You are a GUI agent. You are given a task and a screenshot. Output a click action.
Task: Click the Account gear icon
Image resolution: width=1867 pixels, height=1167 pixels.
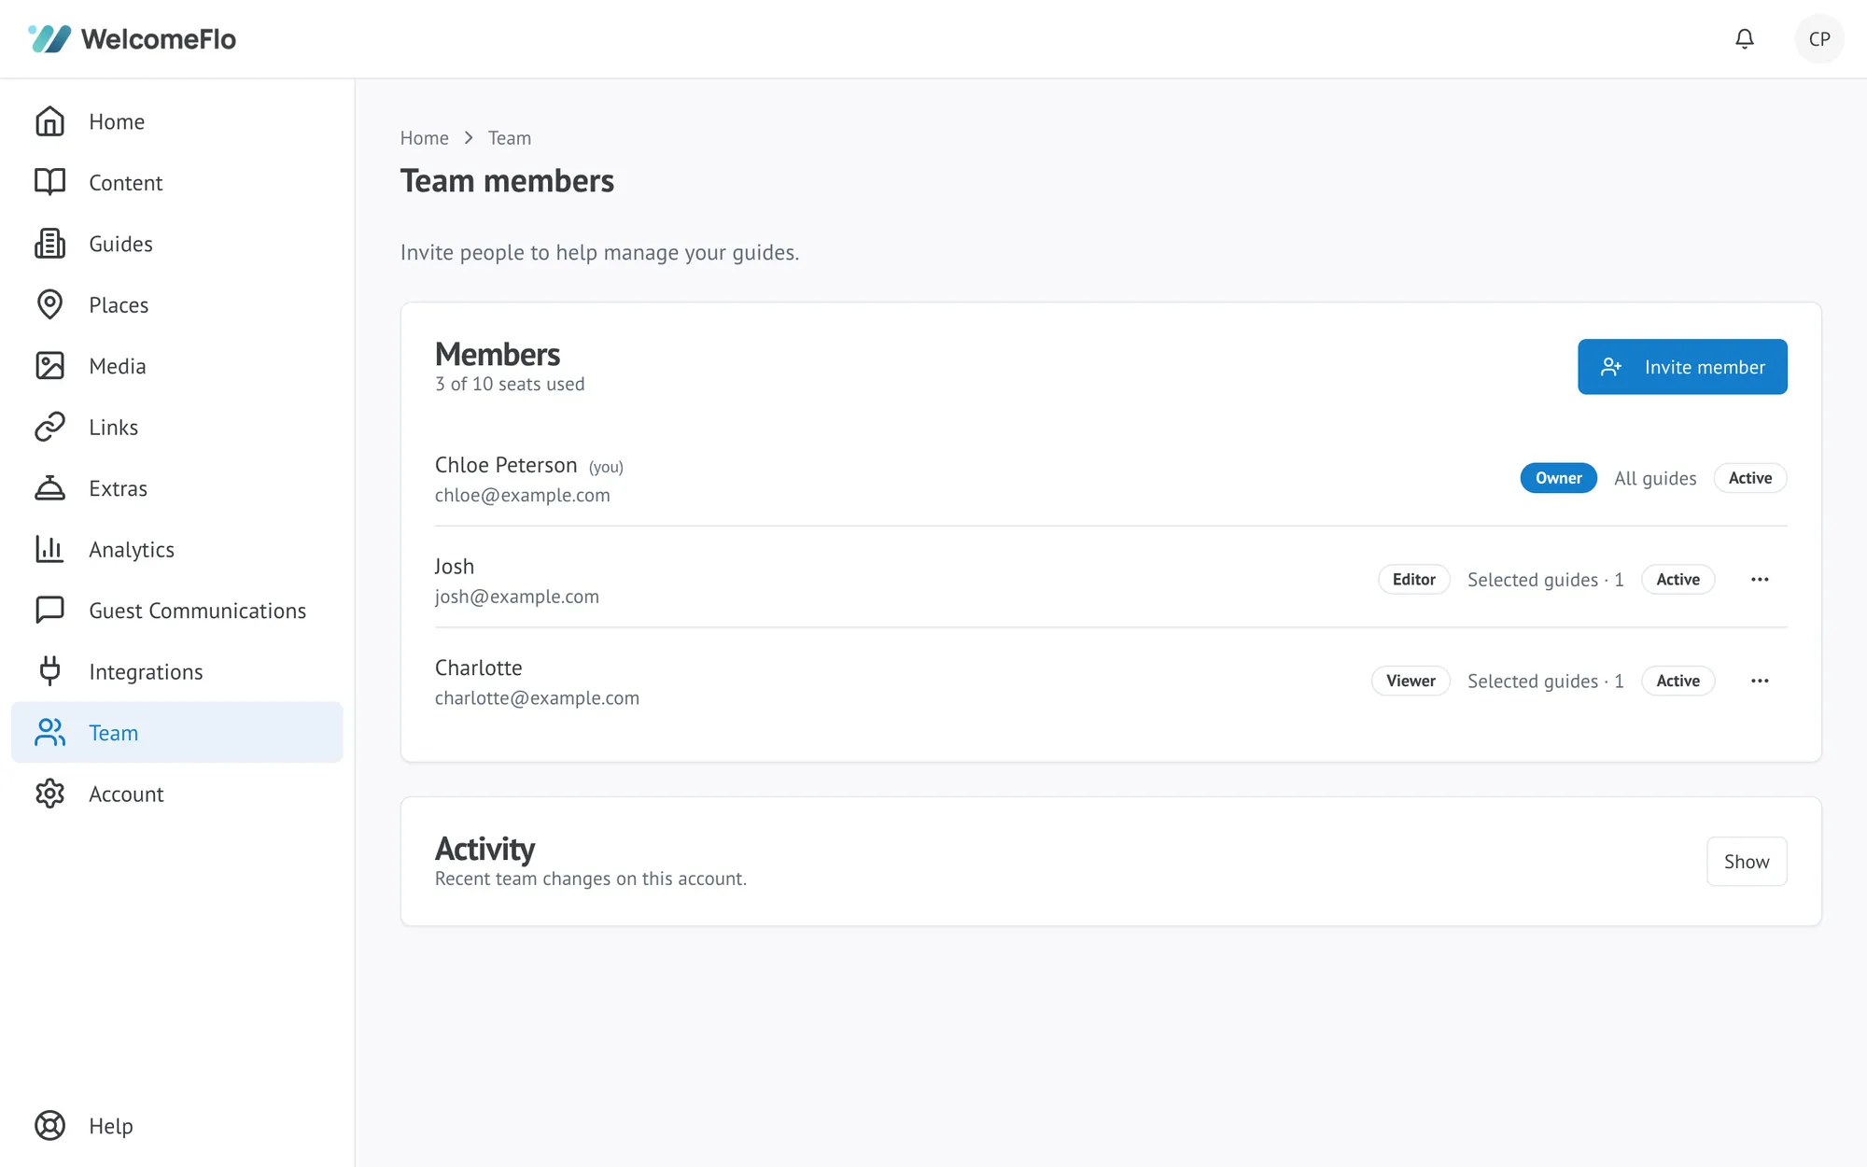click(49, 794)
